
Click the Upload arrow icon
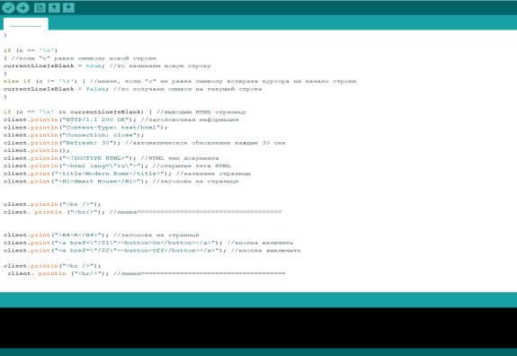tap(22, 7)
